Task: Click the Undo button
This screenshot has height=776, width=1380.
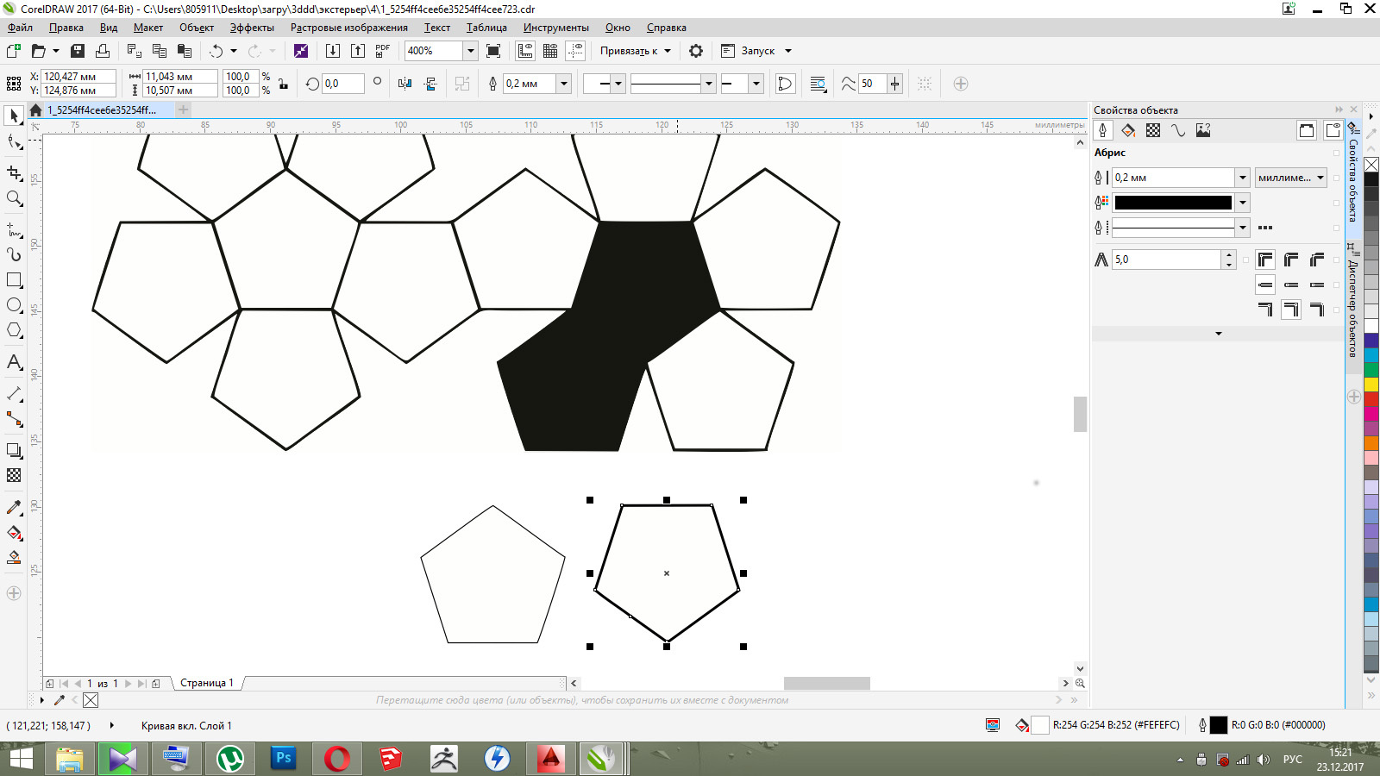Action: click(216, 51)
